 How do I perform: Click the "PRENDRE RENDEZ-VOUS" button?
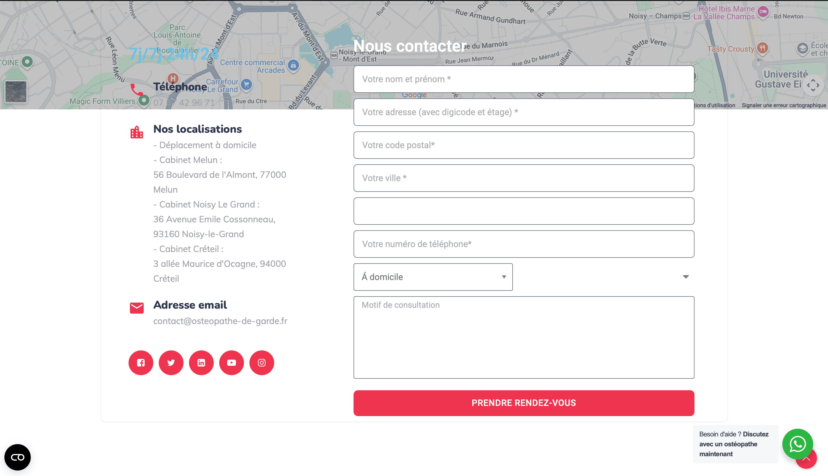pos(523,403)
